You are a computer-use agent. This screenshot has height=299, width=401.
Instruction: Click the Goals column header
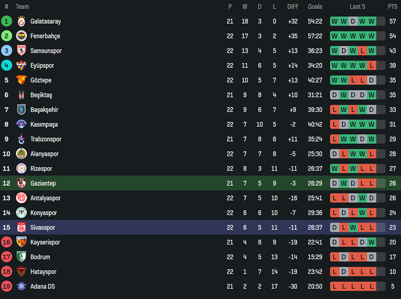click(315, 7)
